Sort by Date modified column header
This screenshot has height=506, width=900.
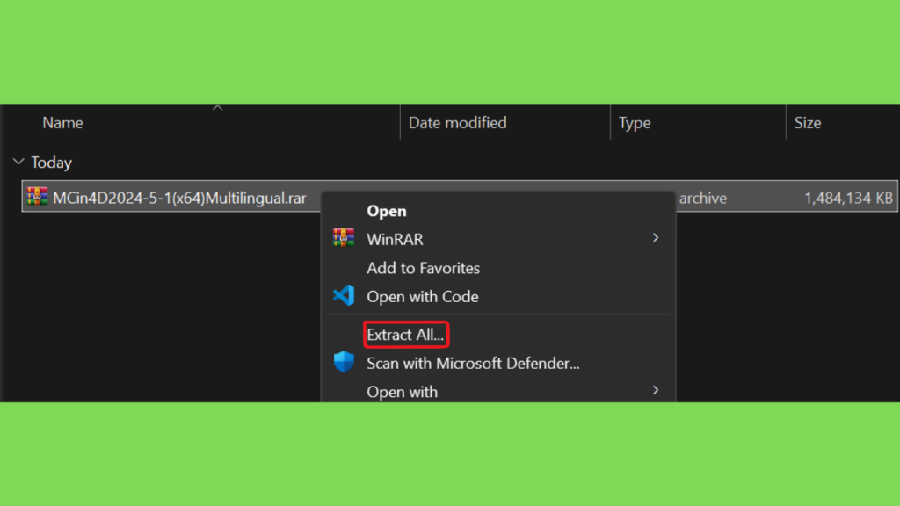click(457, 123)
